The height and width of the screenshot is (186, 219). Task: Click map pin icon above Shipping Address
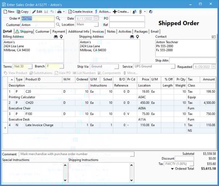coord(137,37)
